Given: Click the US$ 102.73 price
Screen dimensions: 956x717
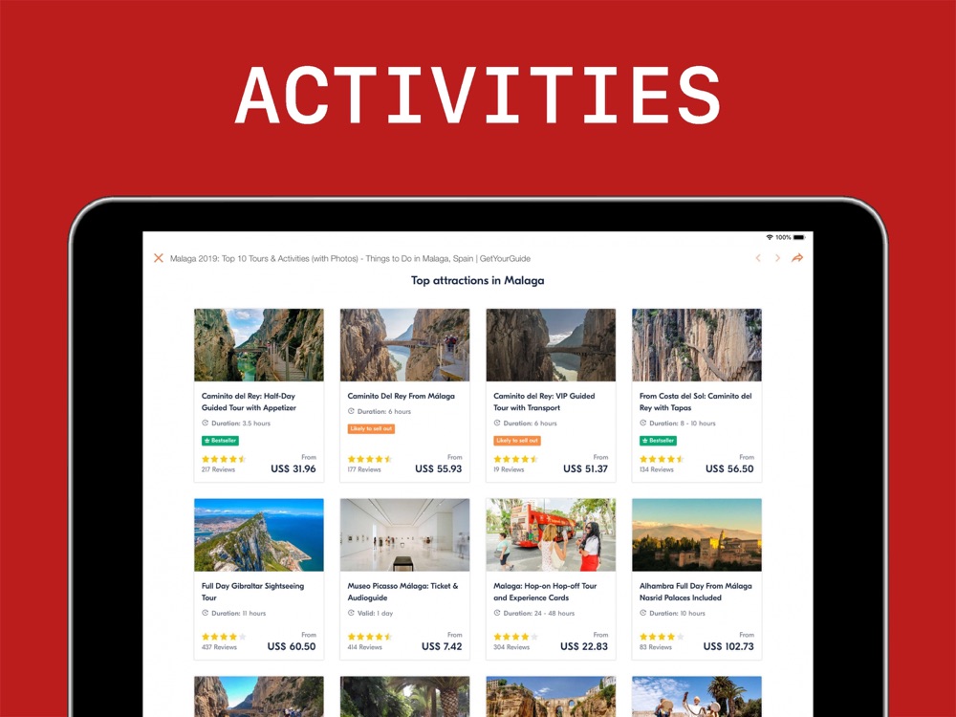Looking at the screenshot, I should [728, 646].
